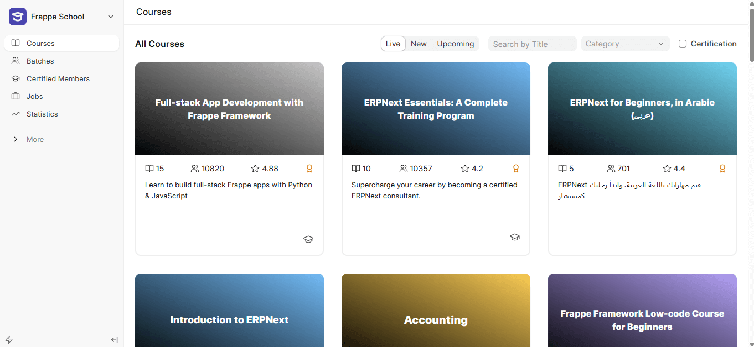The image size is (754, 347).
Task: Click the Frappe School logo icon
Action: [18, 17]
